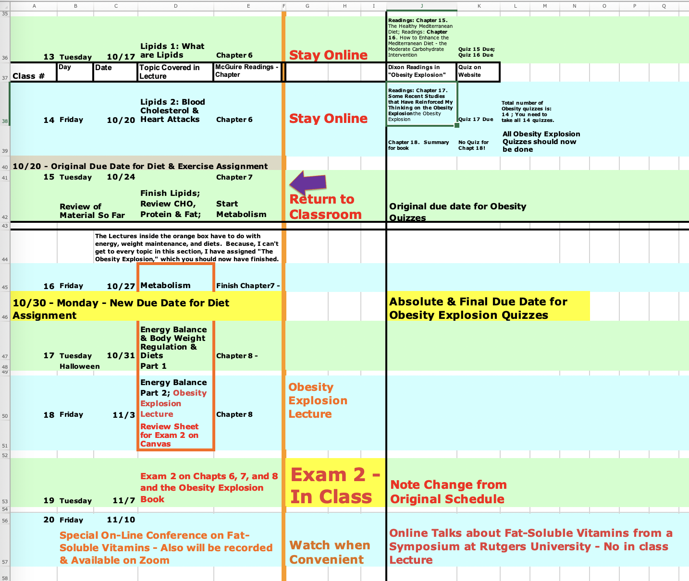Click the "10/30 - Monday - New Due Date" cell

[x=144, y=308]
